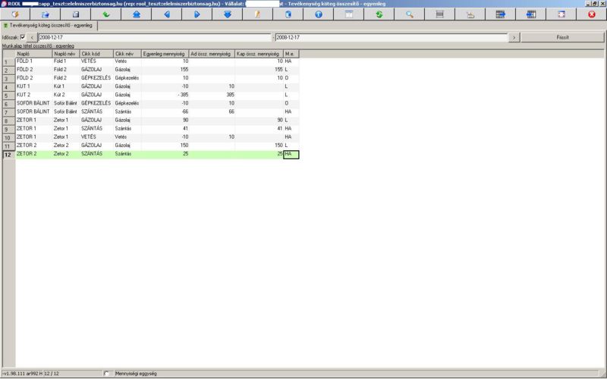
Task: Jump to first record with up-arrow icon
Action: [x=136, y=14]
